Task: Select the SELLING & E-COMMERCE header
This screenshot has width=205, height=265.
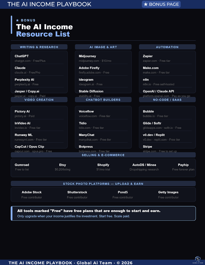Action: 103,155
